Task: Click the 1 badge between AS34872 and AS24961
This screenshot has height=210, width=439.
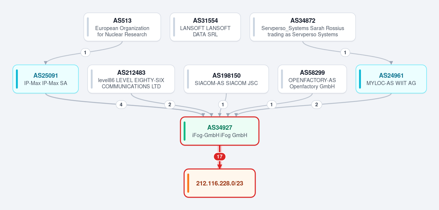Action: [x=345, y=52]
